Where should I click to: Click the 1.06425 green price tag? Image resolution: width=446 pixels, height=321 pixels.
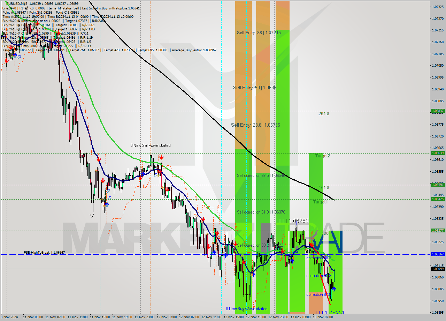[438, 199]
